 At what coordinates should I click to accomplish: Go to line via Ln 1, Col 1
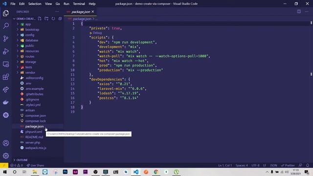click(225, 165)
